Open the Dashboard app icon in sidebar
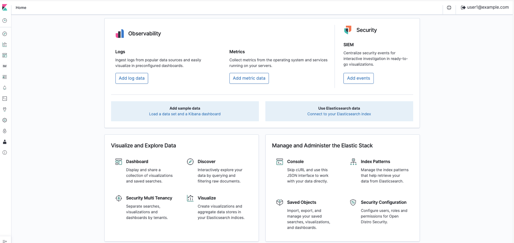This screenshot has width=514, height=243. 5,55
